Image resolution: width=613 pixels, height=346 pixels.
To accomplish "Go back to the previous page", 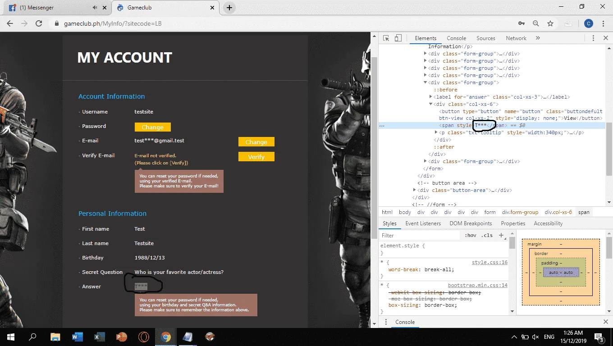I will pos(10,23).
